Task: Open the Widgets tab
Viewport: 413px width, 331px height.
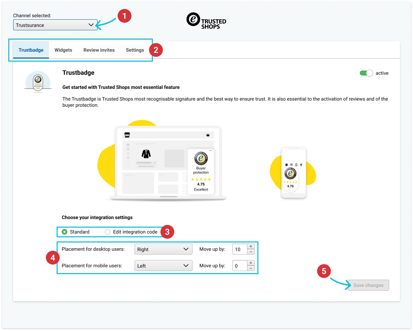Action: click(x=63, y=50)
